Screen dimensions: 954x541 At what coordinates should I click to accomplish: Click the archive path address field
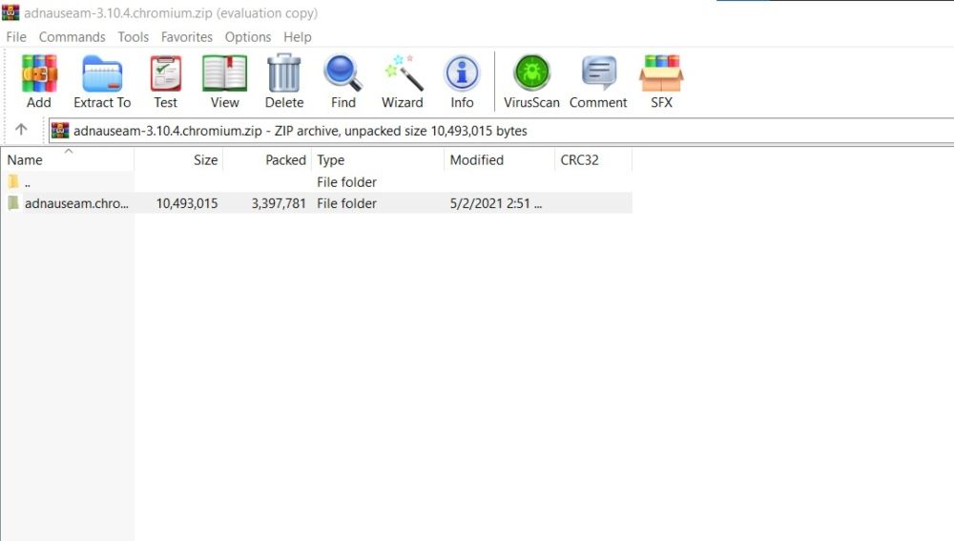click(502, 131)
